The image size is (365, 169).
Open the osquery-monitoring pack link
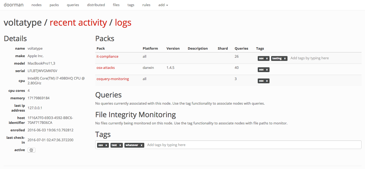113,79
